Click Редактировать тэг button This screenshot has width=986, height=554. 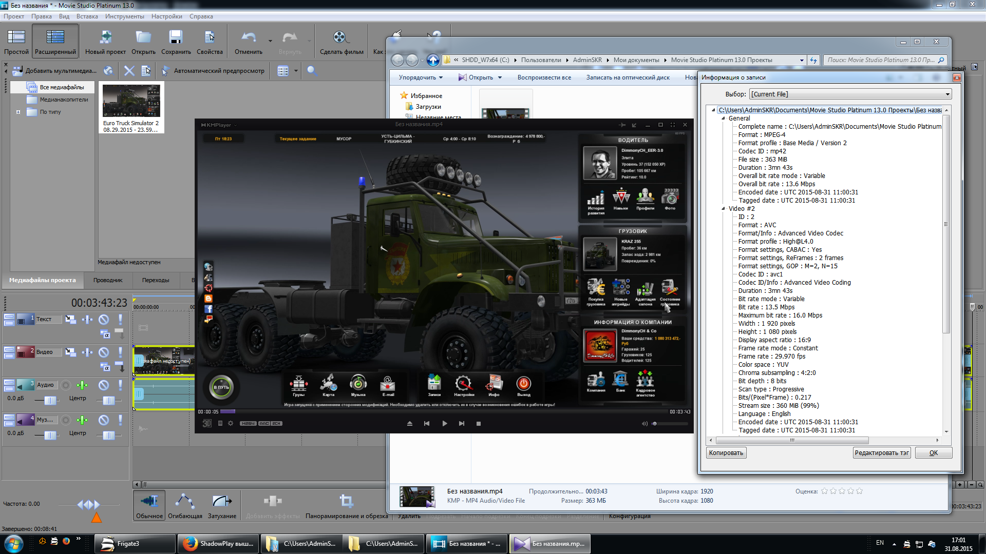tap(882, 453)
